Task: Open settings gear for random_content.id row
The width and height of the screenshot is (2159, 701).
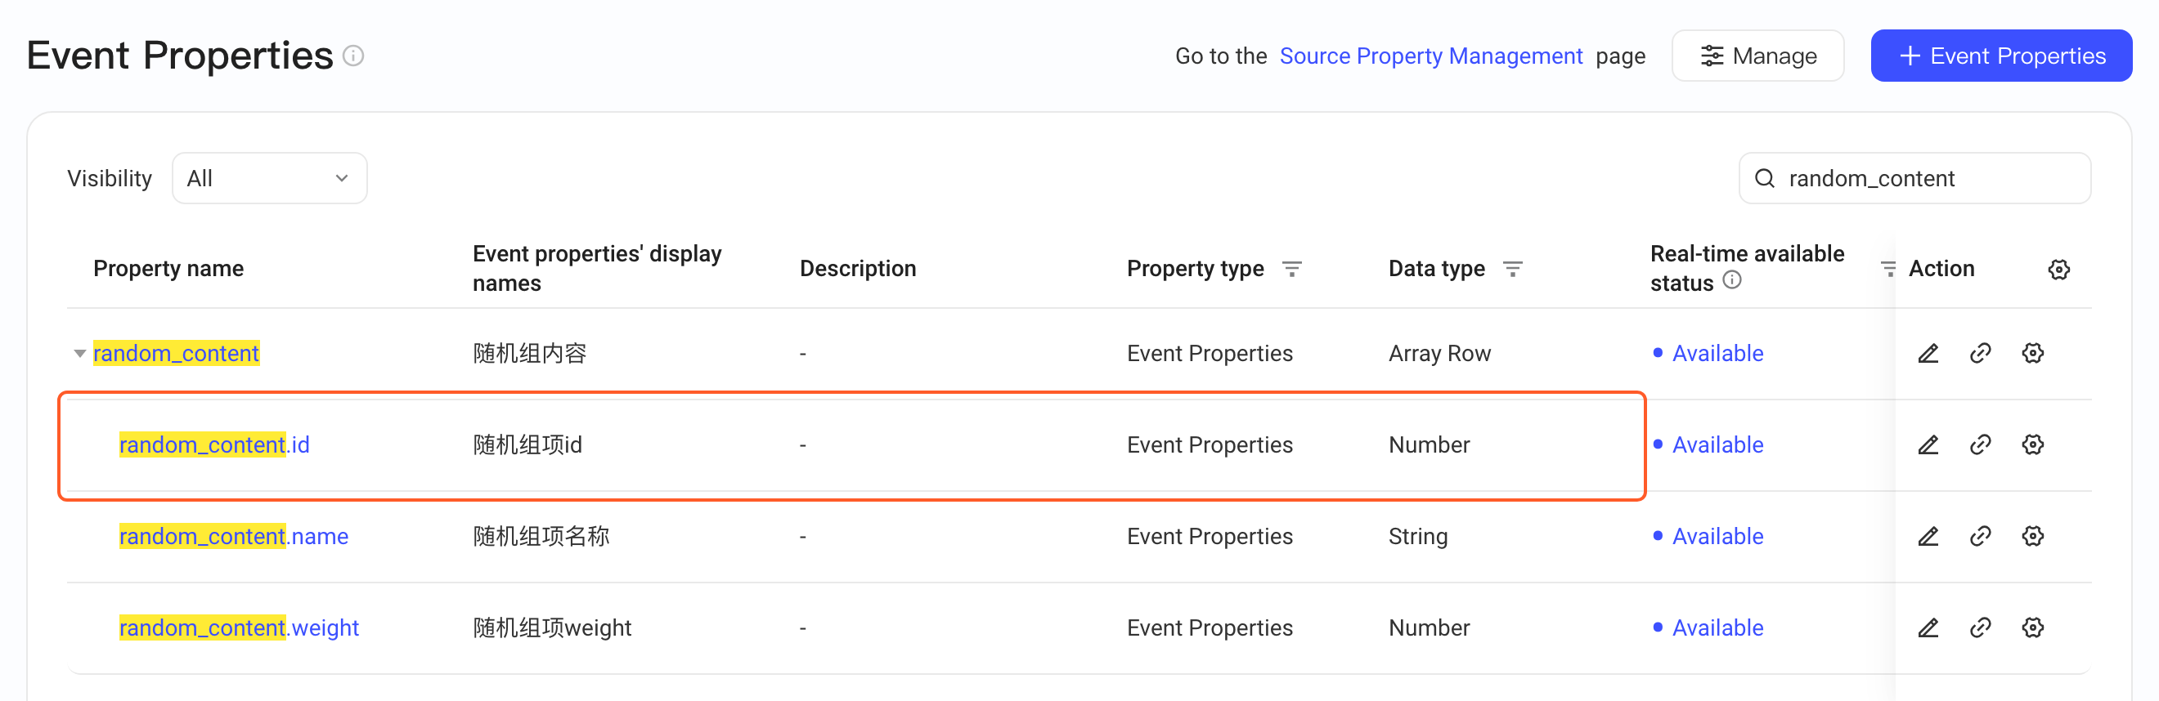Action: point(2032,444)
